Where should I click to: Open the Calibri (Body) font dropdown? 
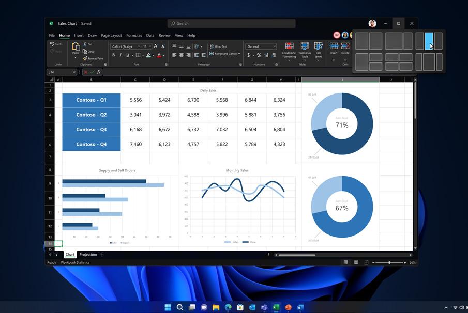tap(125, 46)
